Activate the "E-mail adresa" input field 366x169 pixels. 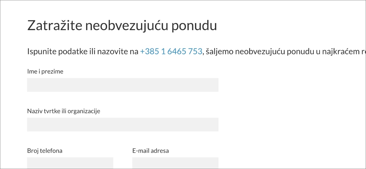[175, 163]
